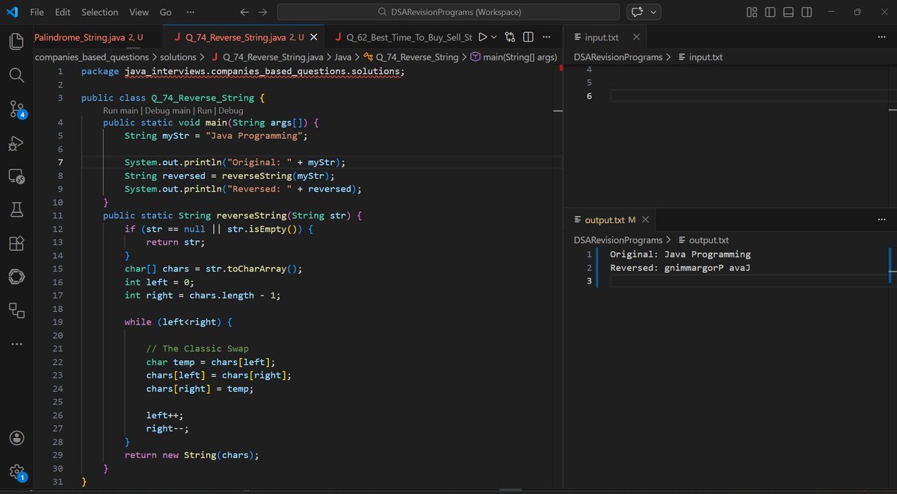Open the Search view in activity bar
Screen dimensions: 897x494
point(16,75)
